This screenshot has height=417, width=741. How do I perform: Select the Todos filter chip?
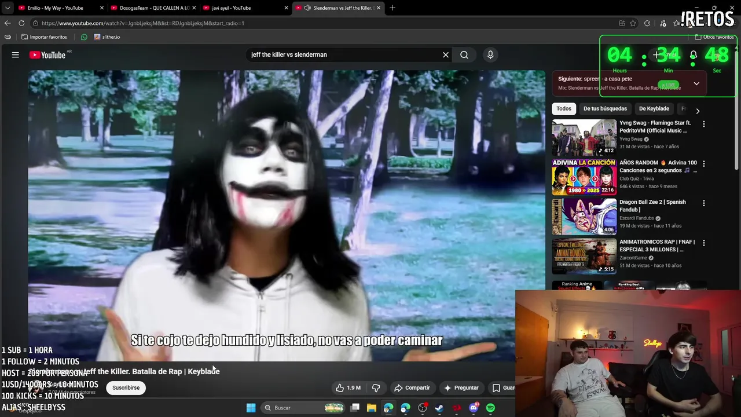tap(564, 108)
